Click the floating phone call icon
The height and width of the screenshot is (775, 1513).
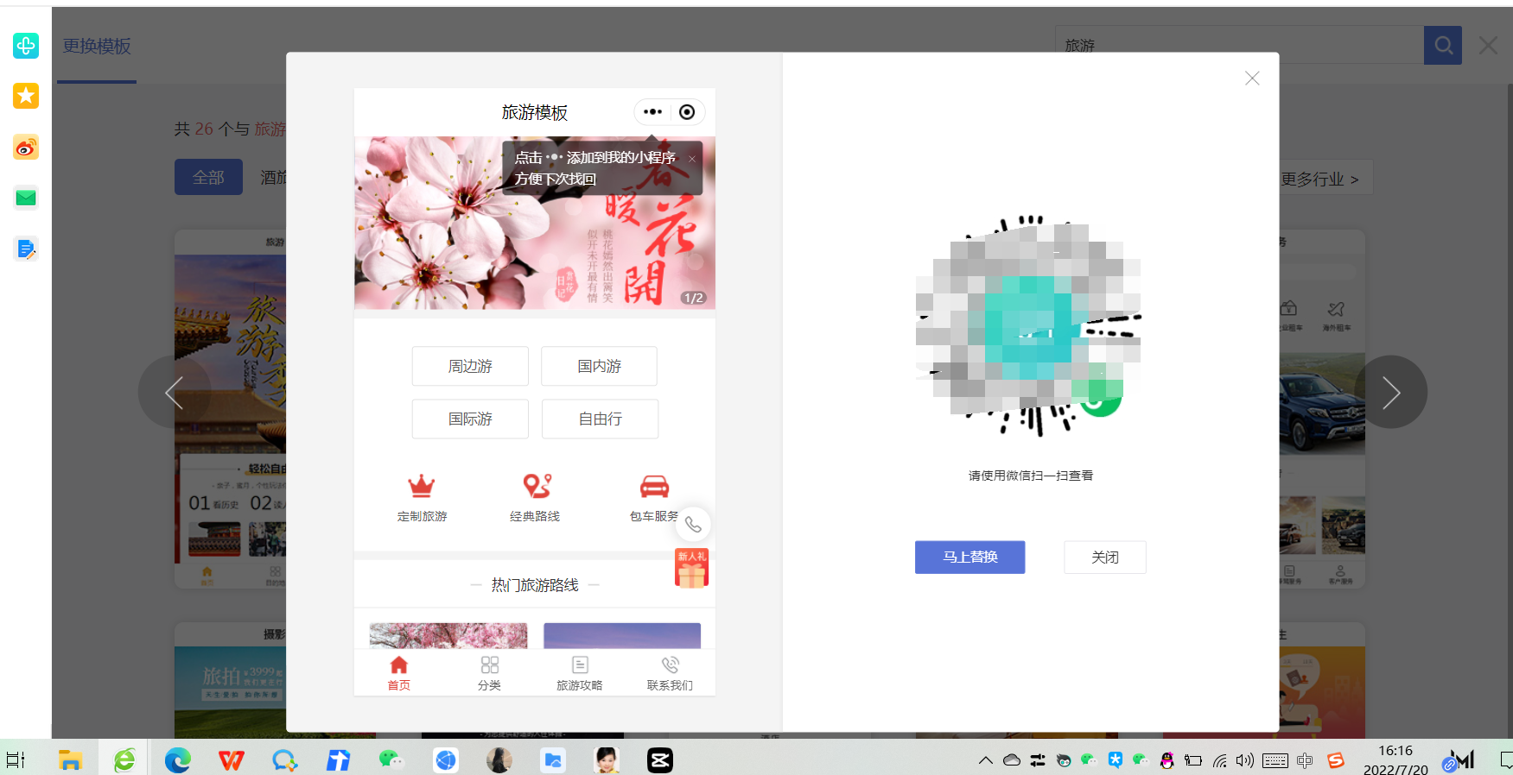pos(693,524)
